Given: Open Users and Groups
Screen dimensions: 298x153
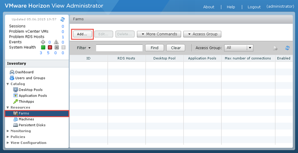Looking at the screenshot, I should coord(30,78).
